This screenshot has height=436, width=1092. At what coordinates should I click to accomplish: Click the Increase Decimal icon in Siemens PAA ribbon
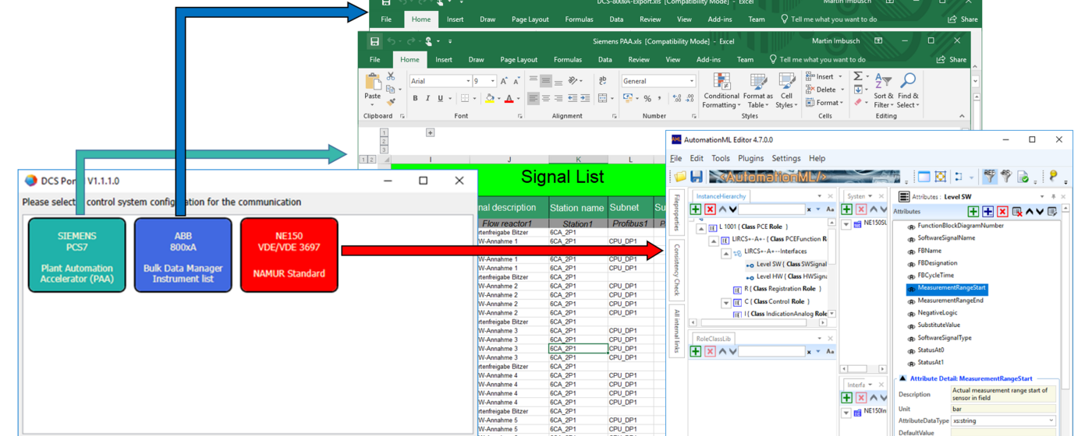pyautogui.click(x=676, y=99)
